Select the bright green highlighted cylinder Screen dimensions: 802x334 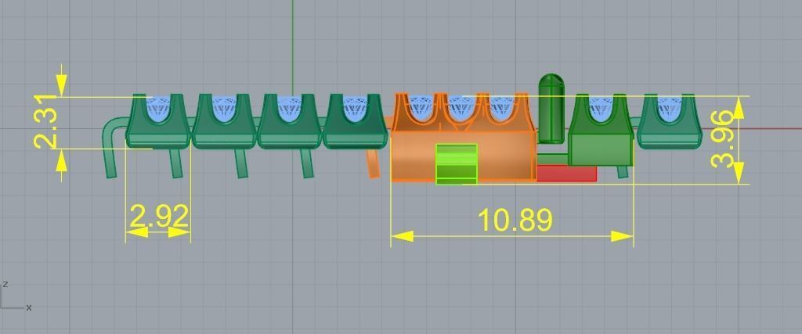point(457,163)
